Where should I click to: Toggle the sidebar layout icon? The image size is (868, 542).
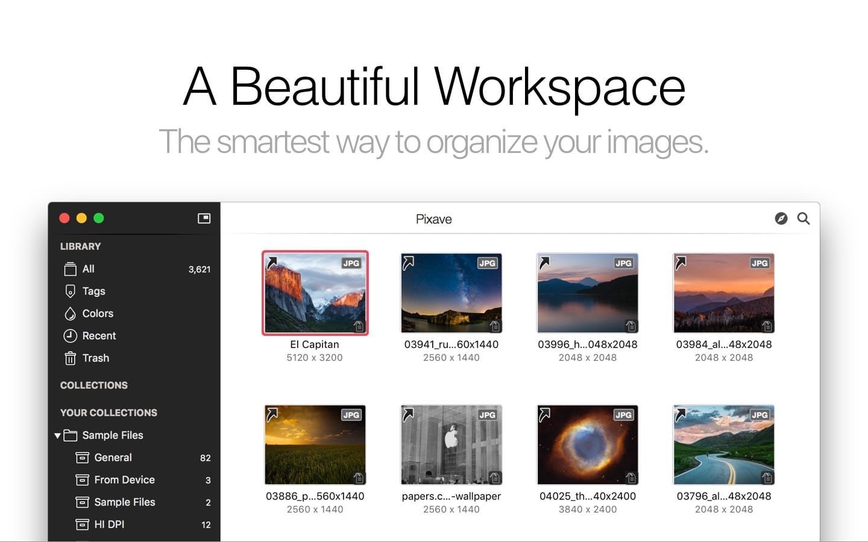[204, 218]
